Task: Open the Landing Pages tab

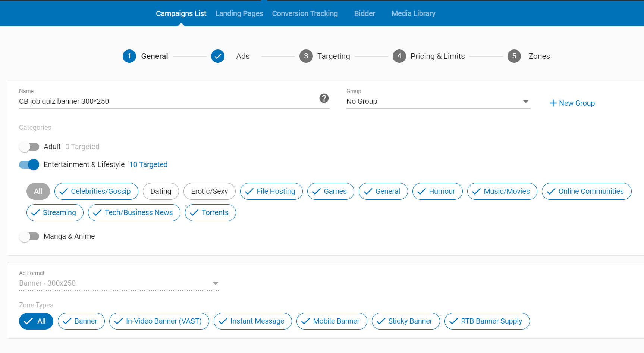Action: pyautogui.click(x=239, y=14)
